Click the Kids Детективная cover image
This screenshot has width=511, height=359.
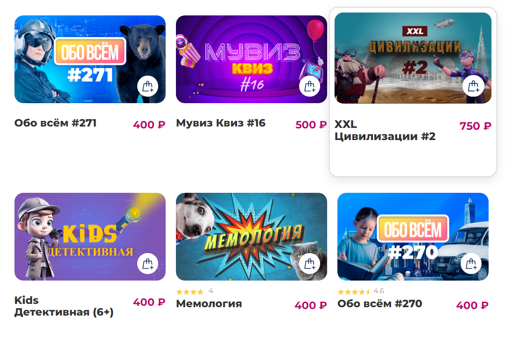click(90, 237)
